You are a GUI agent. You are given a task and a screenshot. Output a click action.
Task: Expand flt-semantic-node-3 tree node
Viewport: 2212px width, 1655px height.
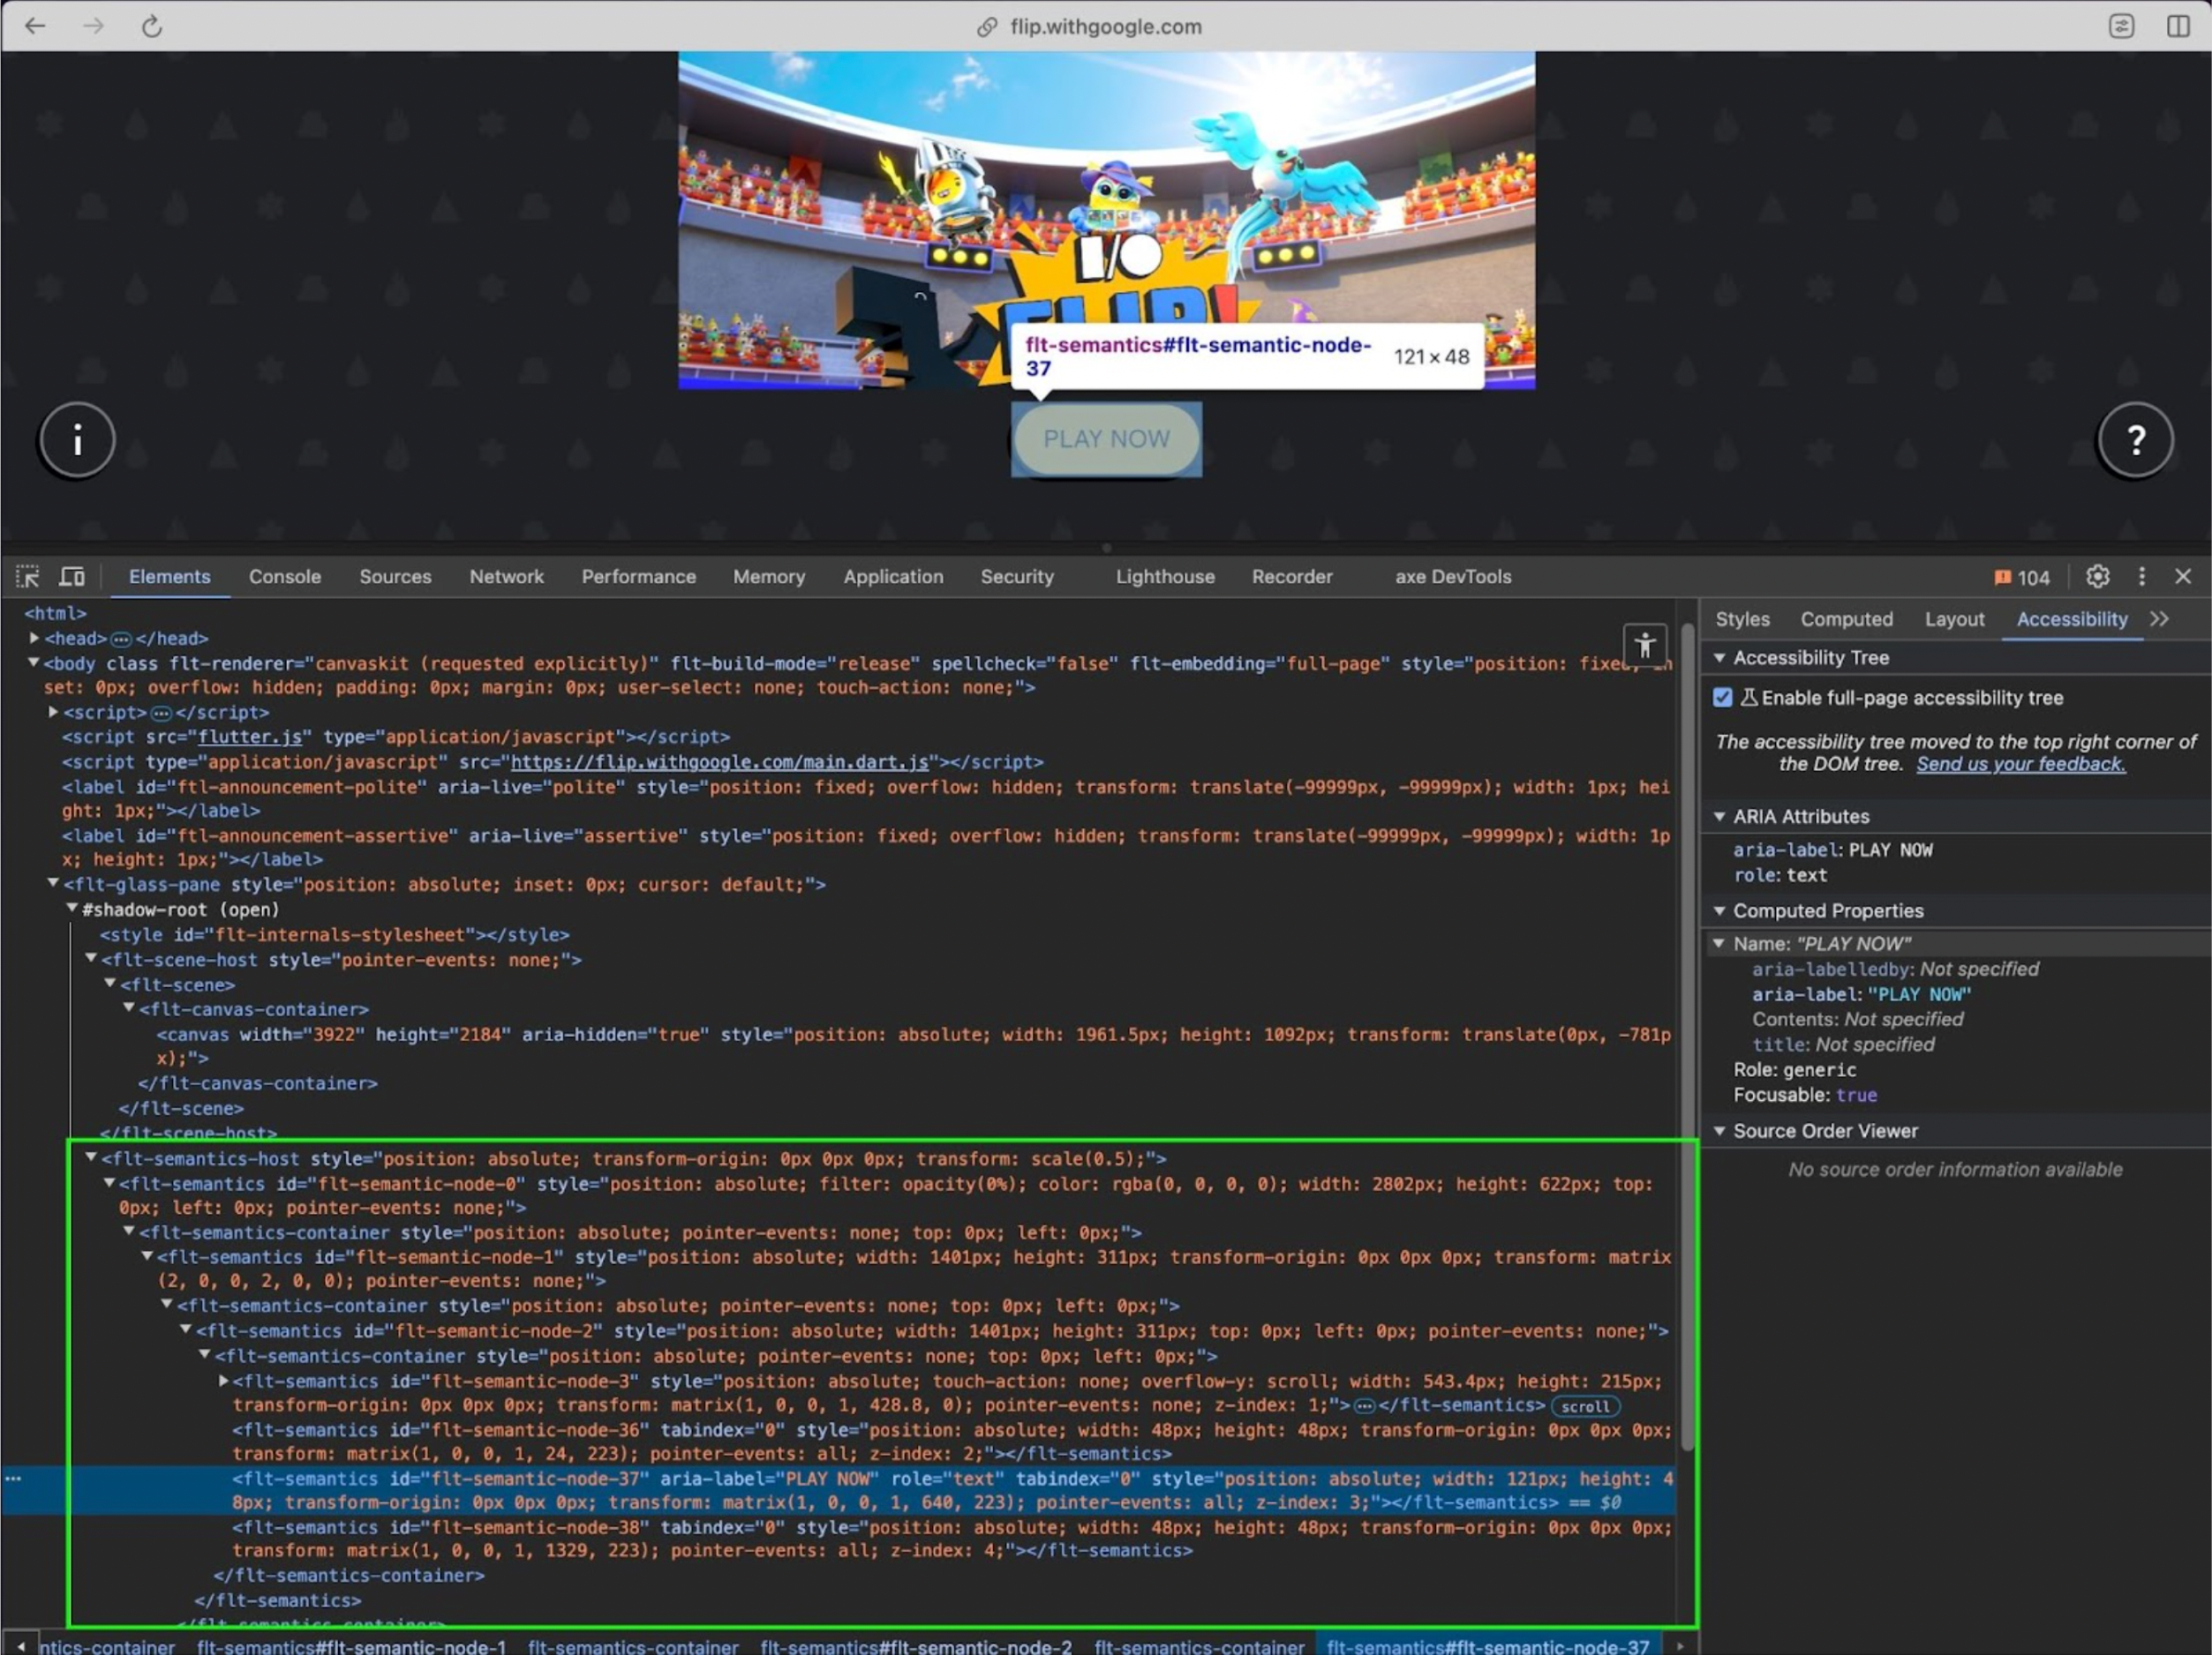tap(224, 1382)
